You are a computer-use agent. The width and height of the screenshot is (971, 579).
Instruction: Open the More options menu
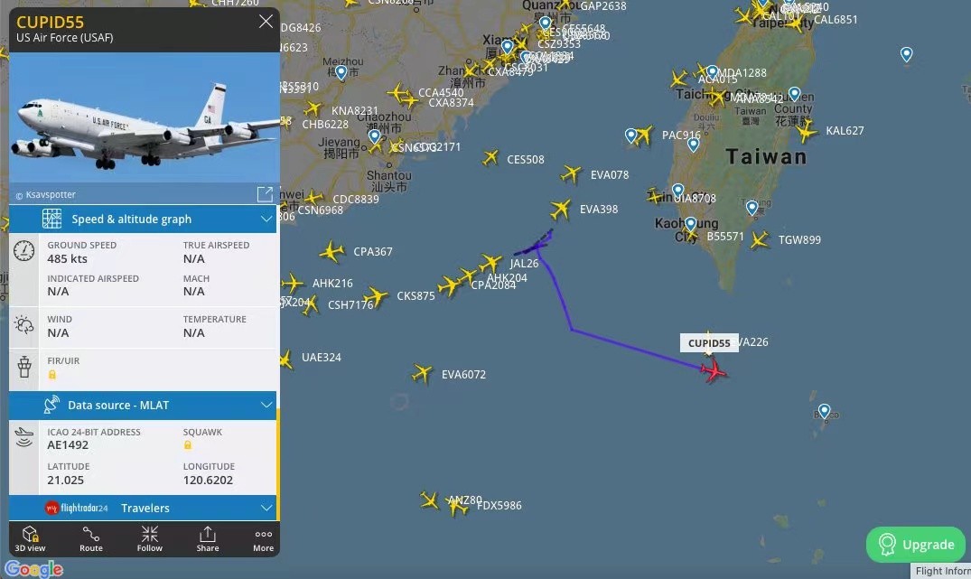[x=263, y=538]
